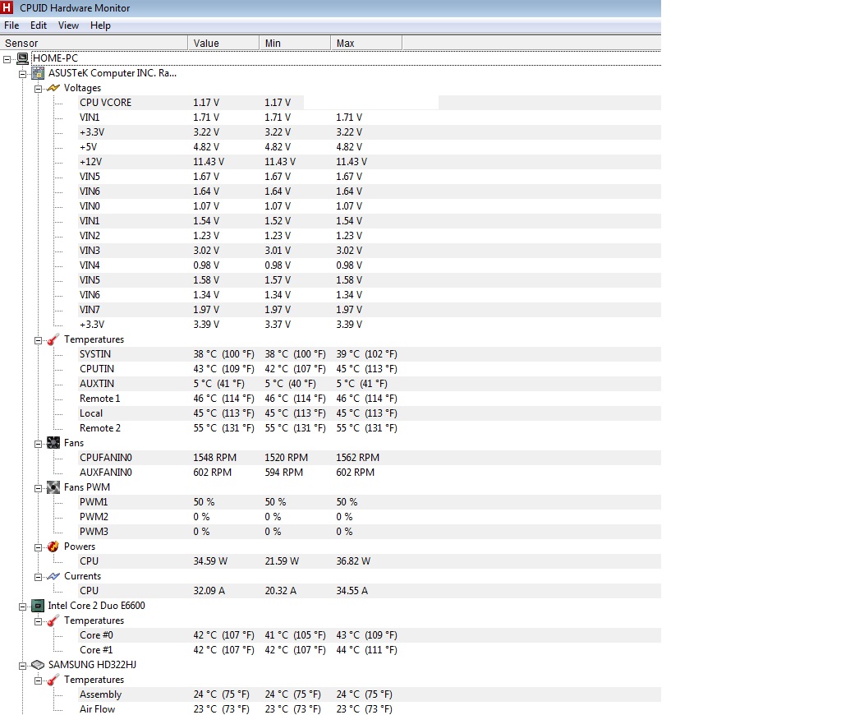Select the PWM2 row
The width and height of the screenshot is (841, 715).
369,517
